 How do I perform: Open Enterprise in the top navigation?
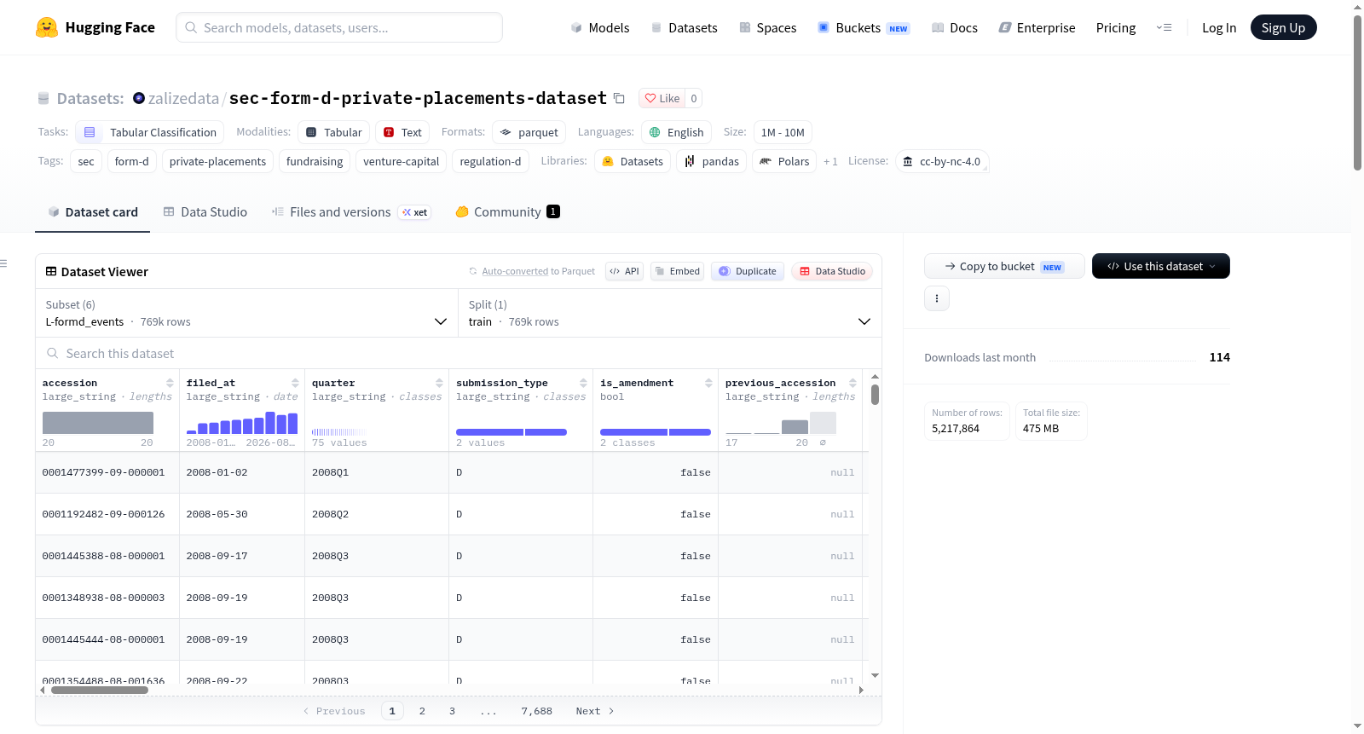[1037, 27]
